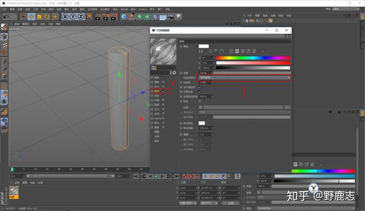
Task: Open the Object Manager Tags menu
Action: click(281, 16)
